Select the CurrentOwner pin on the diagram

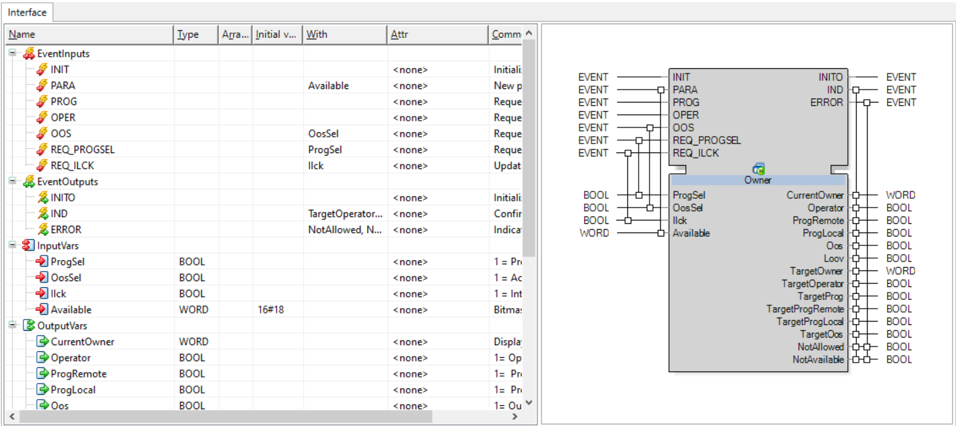click(815, 195)
